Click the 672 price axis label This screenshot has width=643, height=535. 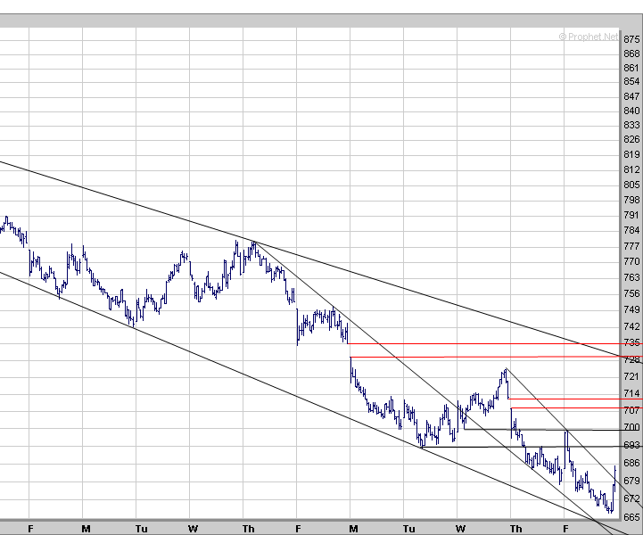[x=631, y=499]
